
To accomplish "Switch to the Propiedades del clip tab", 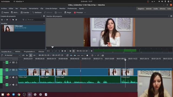I will pos(30,51).
